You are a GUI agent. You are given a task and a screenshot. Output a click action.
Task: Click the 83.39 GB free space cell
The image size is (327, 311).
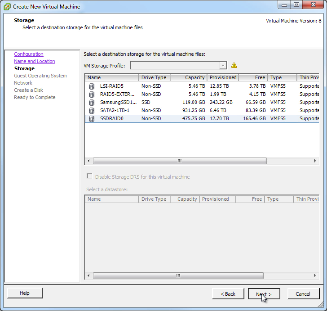pos(256,110)
